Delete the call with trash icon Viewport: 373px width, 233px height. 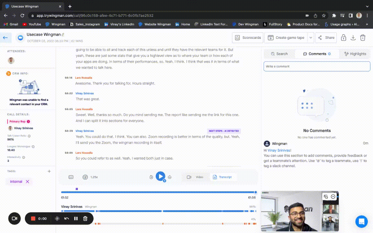pyautogui.click(x=363, y=38)
